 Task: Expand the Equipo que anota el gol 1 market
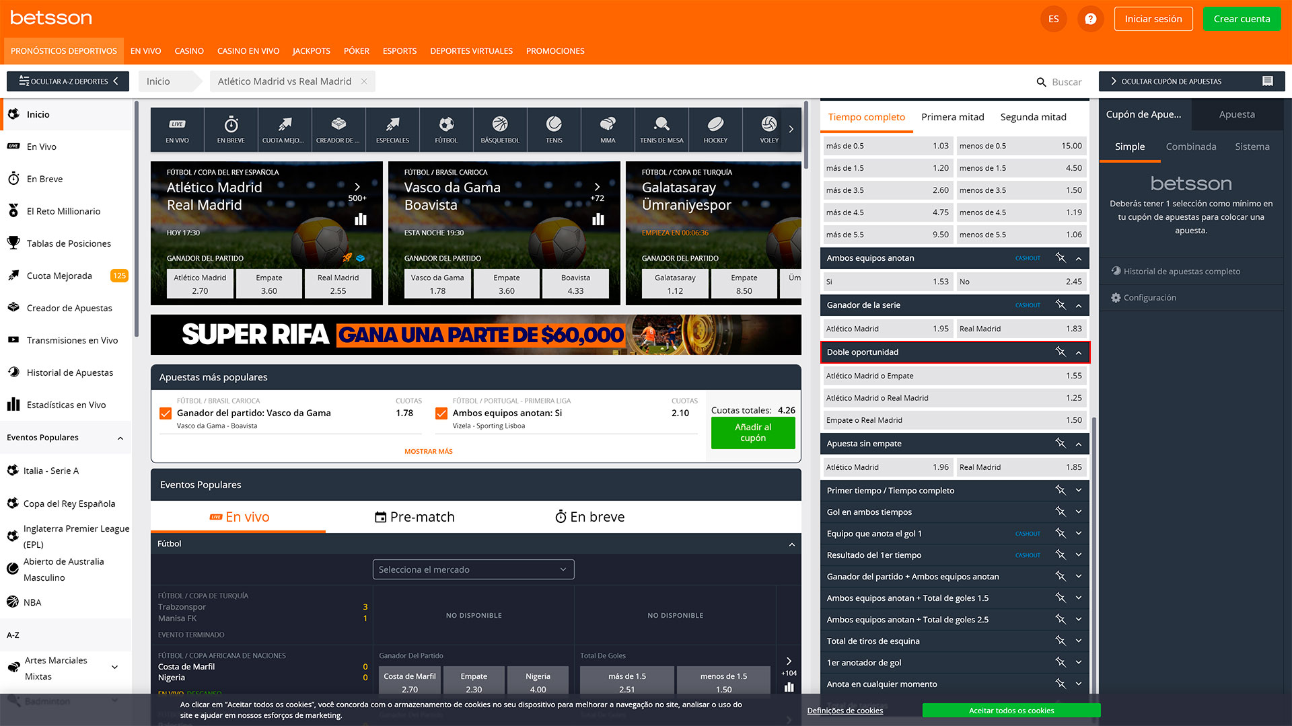click(x=1079, y=533)
